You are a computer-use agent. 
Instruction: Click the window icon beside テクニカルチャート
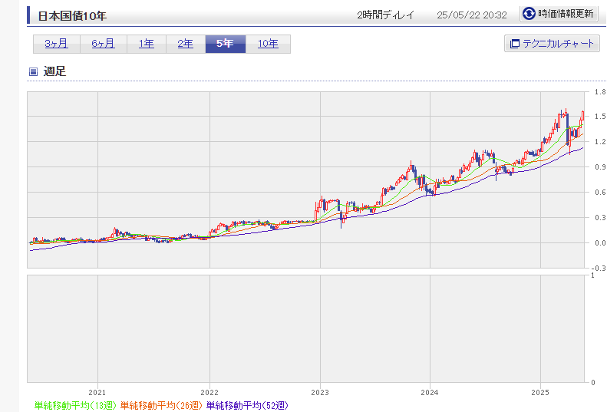coord(514,44)
